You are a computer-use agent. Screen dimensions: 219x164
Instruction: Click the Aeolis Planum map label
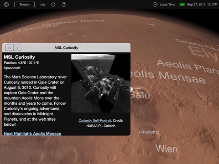(x=188, y=67)
